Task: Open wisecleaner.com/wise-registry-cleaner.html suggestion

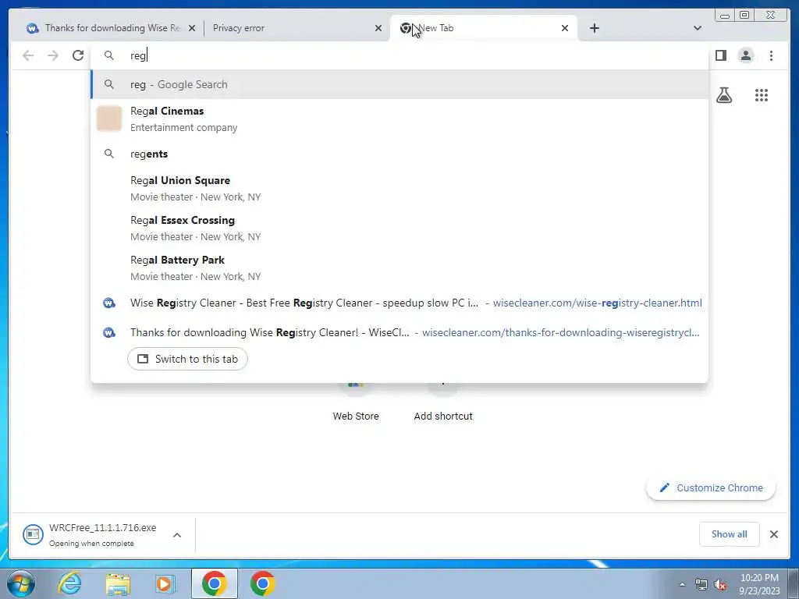Action: 399,303
